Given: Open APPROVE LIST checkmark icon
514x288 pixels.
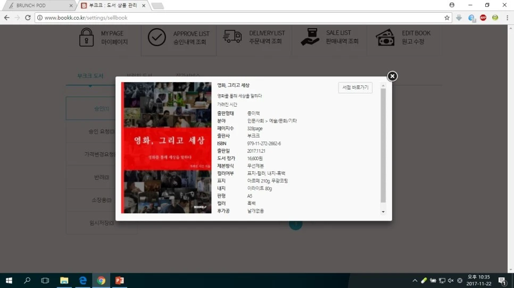Looking at the screenshot, I should click(156, 37).
